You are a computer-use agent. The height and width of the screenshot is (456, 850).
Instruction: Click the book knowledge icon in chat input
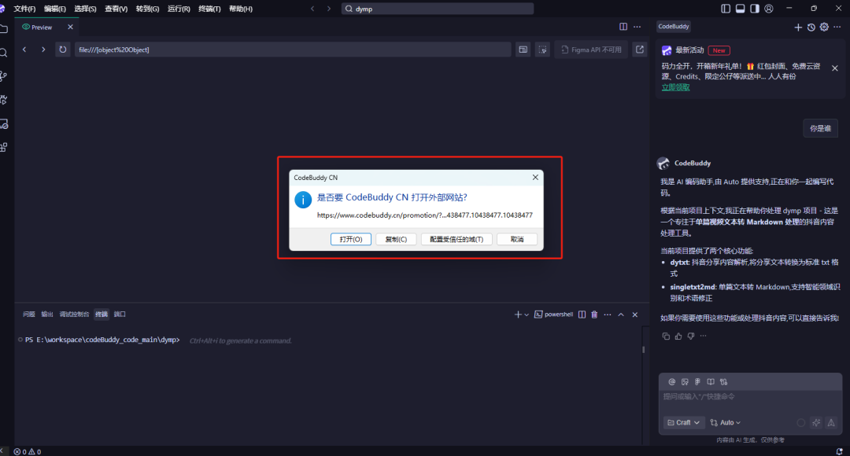[711, 382]
